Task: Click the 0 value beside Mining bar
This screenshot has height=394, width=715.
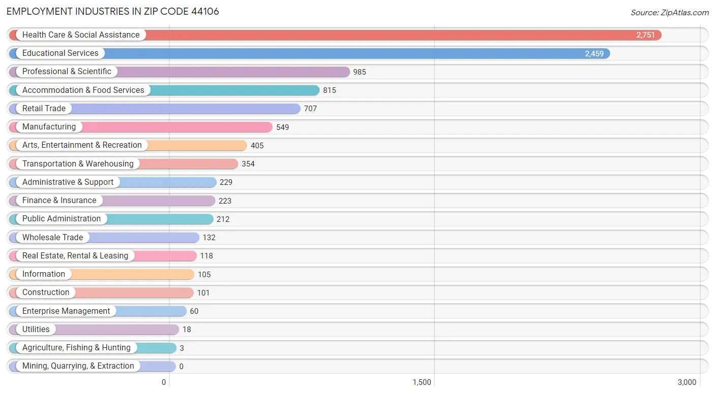Action: click(181, 367)
